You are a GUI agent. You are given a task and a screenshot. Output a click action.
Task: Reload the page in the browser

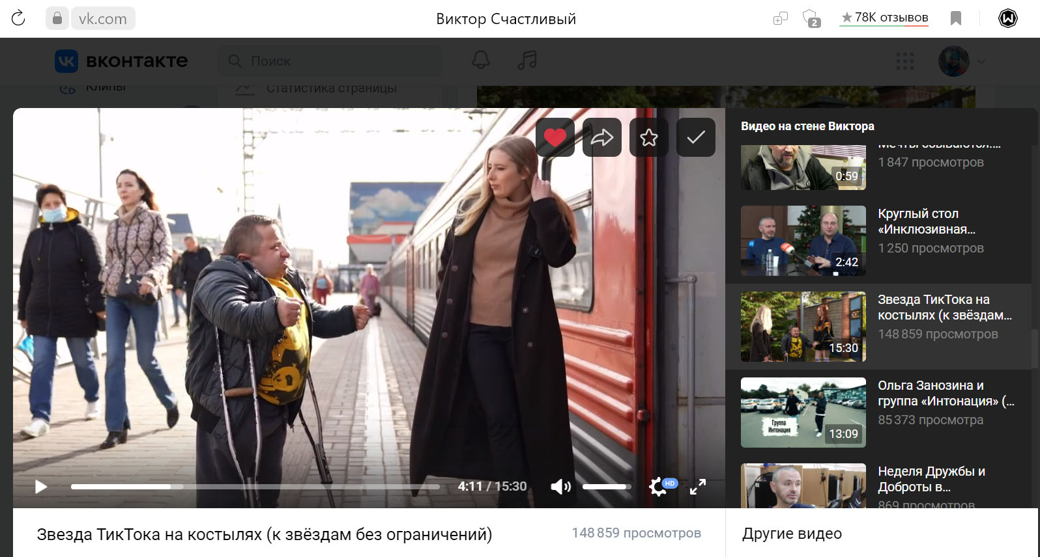18,18
